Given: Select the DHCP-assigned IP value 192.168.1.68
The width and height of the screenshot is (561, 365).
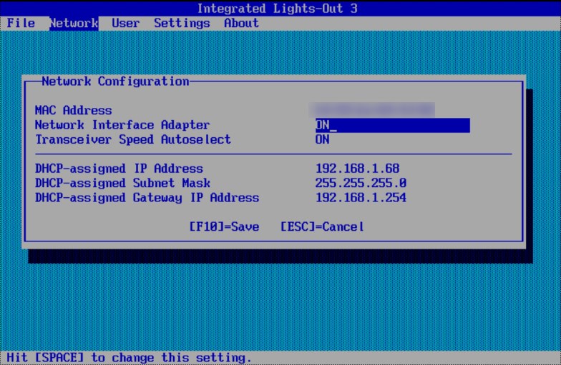Looking at the screenshot, I should (358, 169).
